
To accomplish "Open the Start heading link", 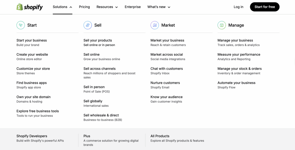I will (32, 25).
